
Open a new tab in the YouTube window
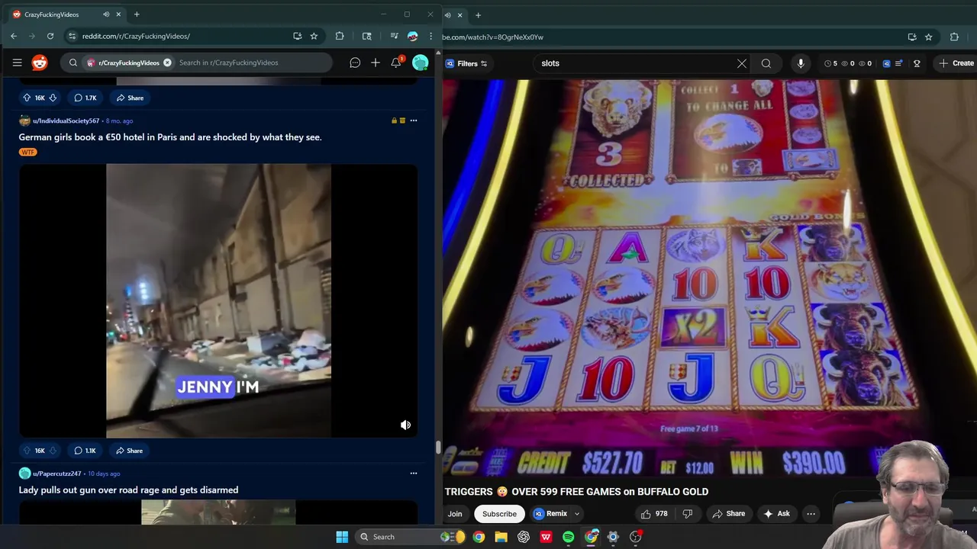(x=478, y=14)
